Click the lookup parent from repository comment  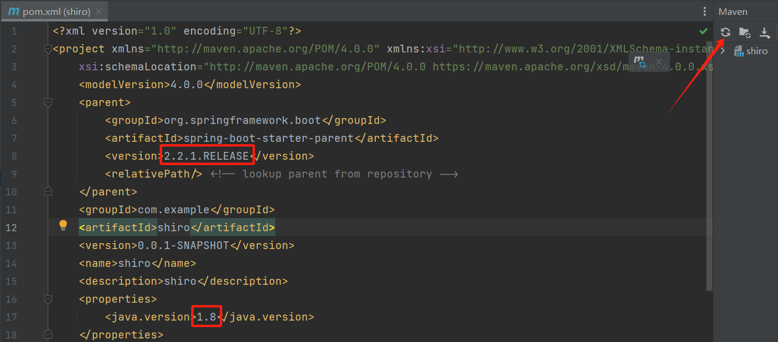click(x=334, y=174)
